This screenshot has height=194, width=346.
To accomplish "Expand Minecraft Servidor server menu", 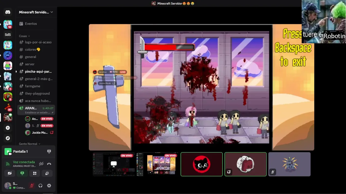I will [x=36, y=12].
